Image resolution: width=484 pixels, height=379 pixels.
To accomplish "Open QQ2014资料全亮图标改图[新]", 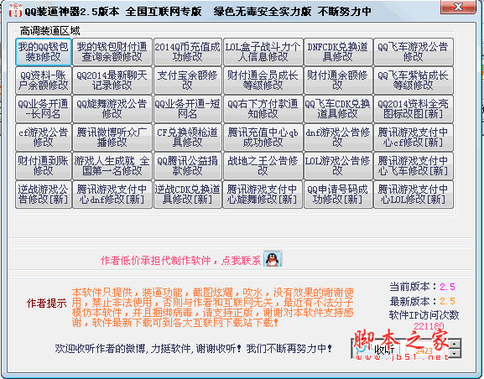I will click(413, 109).
